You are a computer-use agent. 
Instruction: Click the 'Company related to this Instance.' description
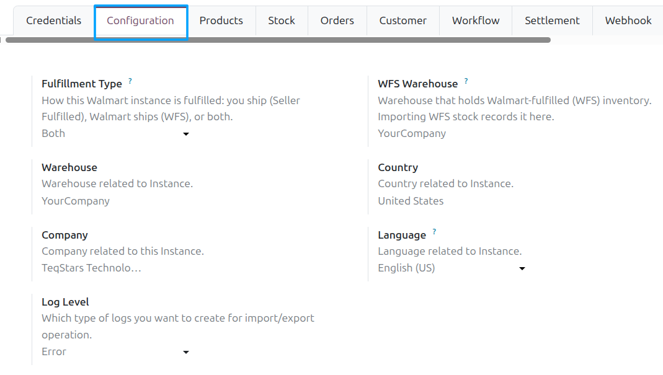[x=123, y=251]
